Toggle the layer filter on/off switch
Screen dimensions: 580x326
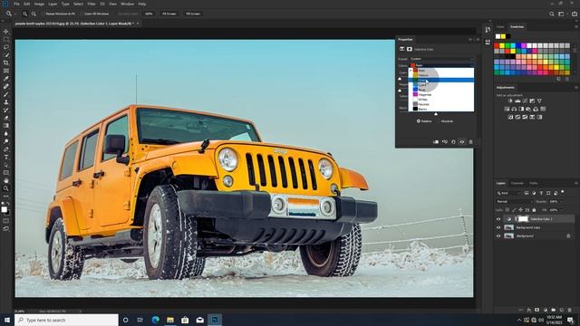[563, 192]
